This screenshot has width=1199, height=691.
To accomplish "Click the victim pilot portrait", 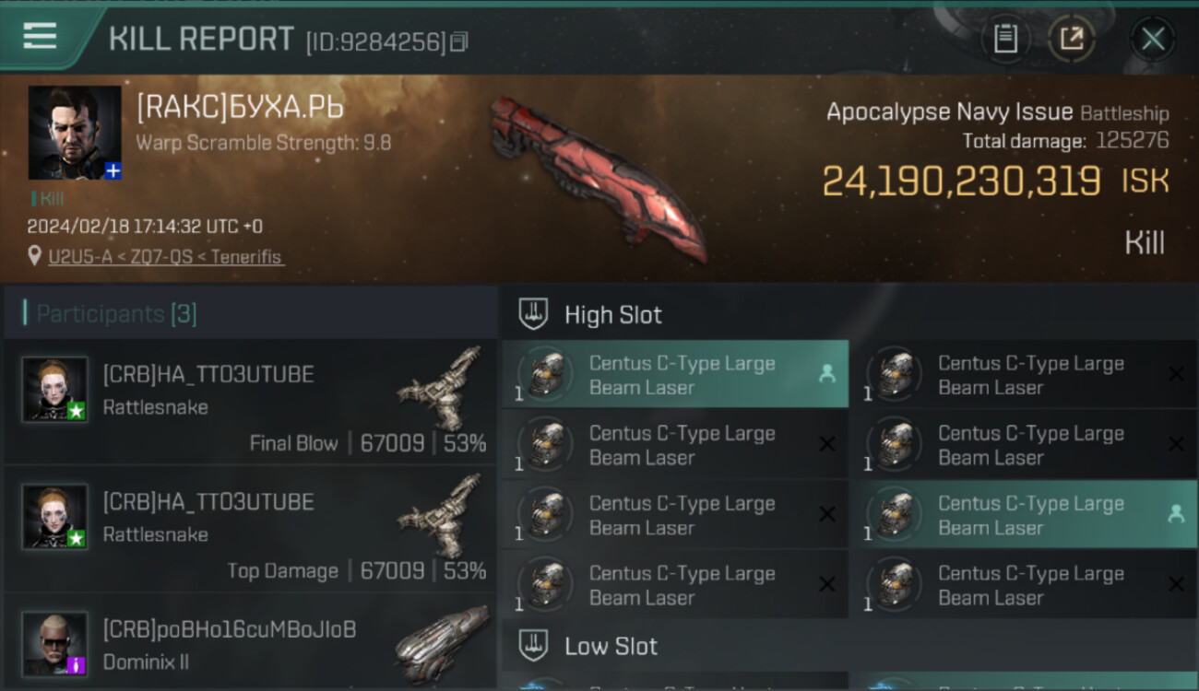I will [75, 133].
